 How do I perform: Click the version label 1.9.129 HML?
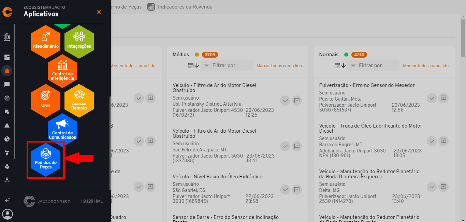tap(92, 201)
